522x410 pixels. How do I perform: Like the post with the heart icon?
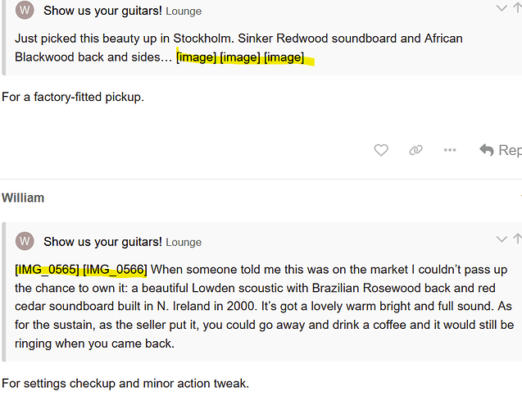click(x=381, y=150)
